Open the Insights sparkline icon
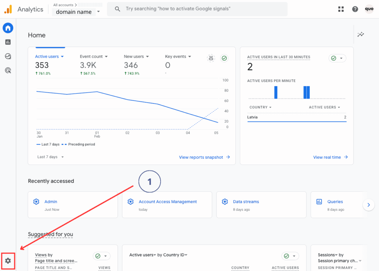The image size is (379, 271). [x=360, y=34]
